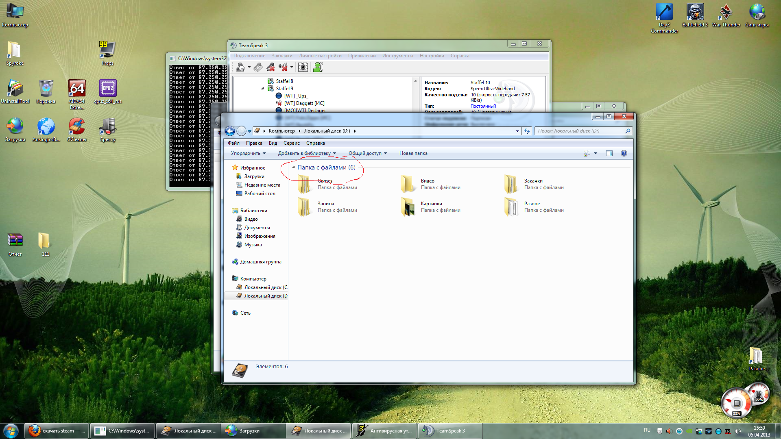Viewport: 781px width, 439px height.
Task: Open TeamSpeak Инструменты menu
Action: point(398,56)
